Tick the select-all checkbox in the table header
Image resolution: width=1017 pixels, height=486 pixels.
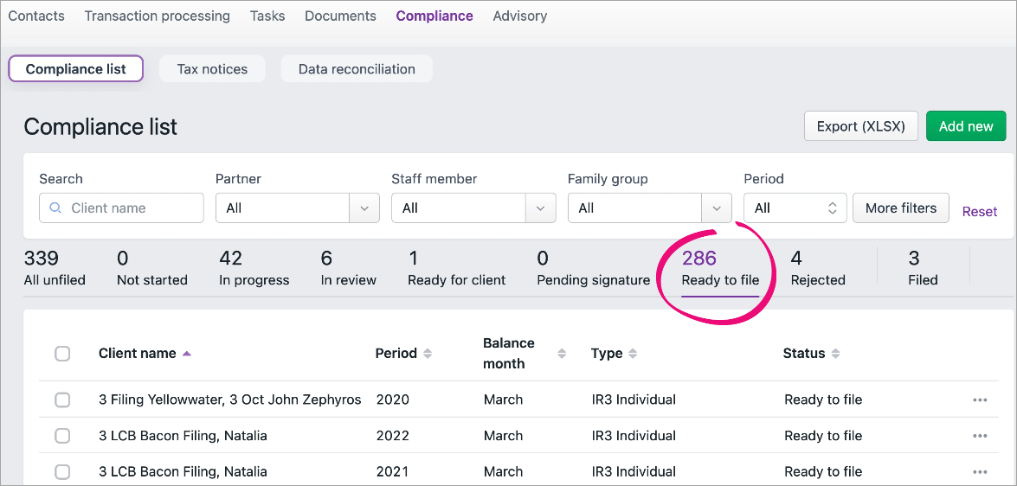coord(62,354)
